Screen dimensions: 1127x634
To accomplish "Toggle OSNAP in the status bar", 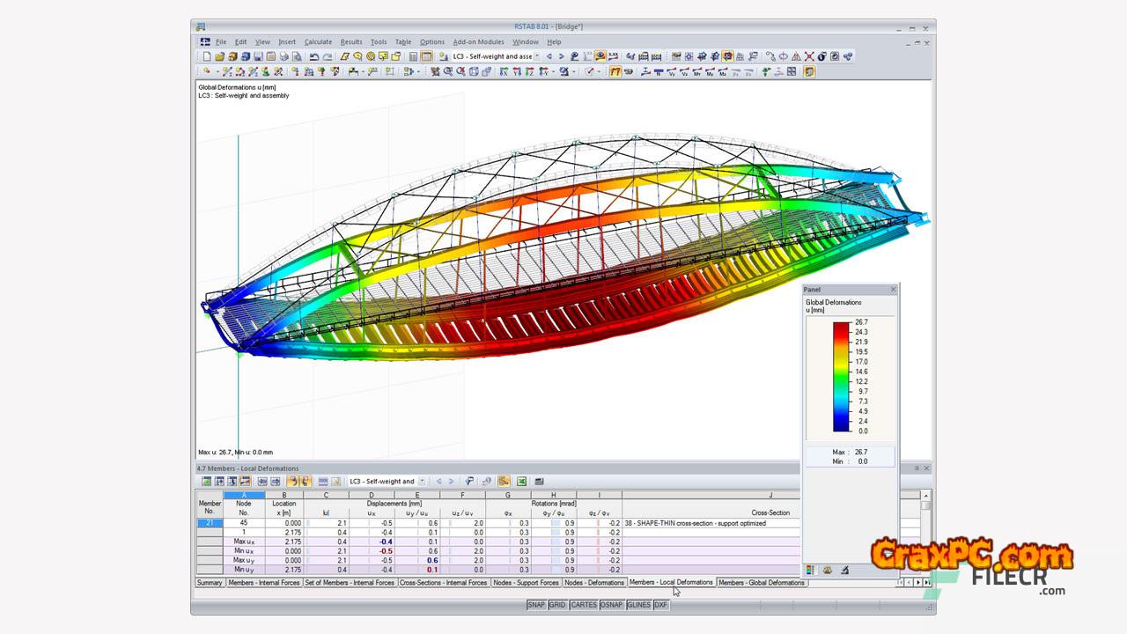I will click(x=611, y=605).
